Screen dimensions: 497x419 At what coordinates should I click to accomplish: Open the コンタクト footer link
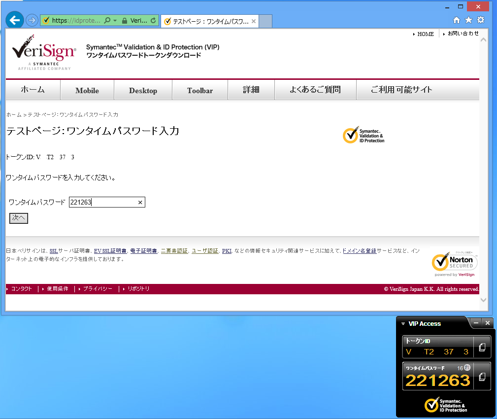point(21,289)
